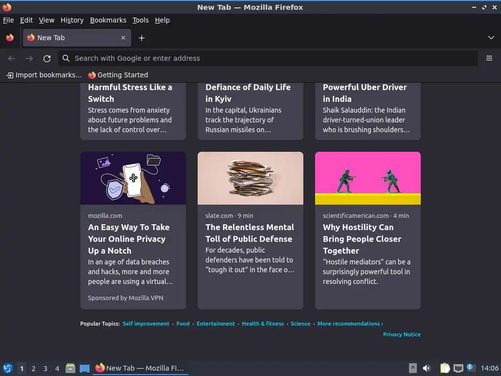Click 'Sponsored by Mozilla VPN' text

(126, 298)
